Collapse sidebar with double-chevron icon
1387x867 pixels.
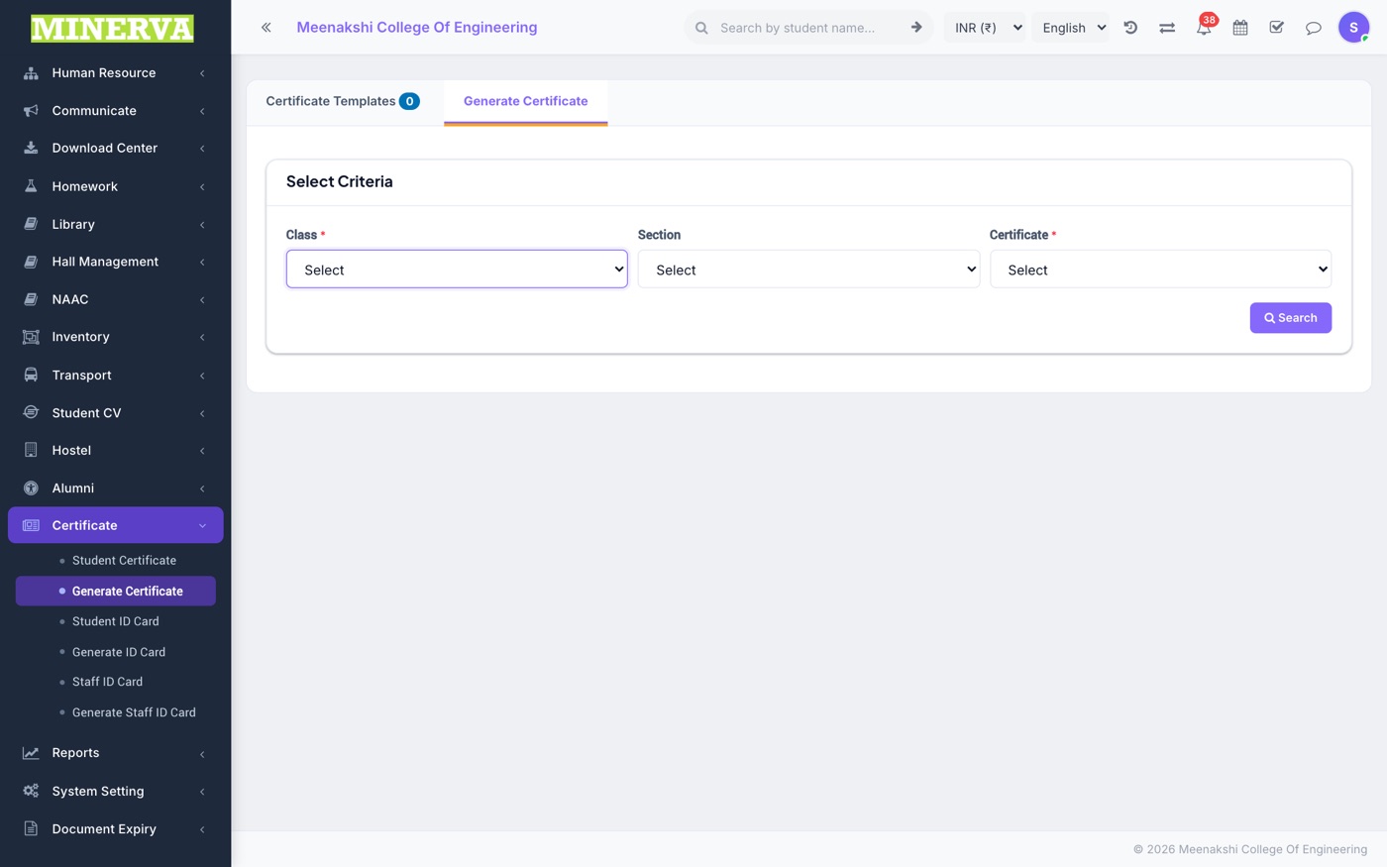[267, 28]
